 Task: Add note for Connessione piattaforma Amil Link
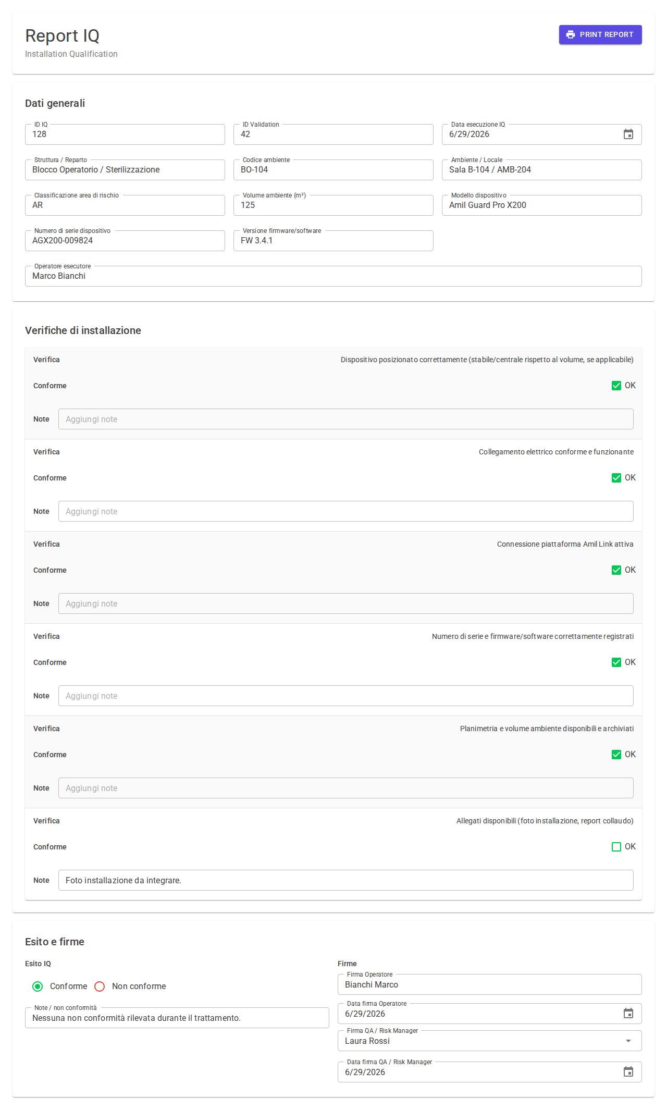(346, 603)
